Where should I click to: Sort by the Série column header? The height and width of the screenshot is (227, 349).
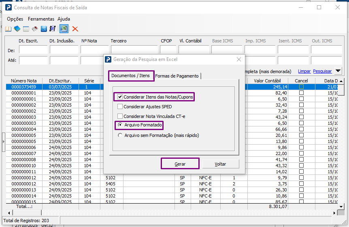tap(89, 81)
